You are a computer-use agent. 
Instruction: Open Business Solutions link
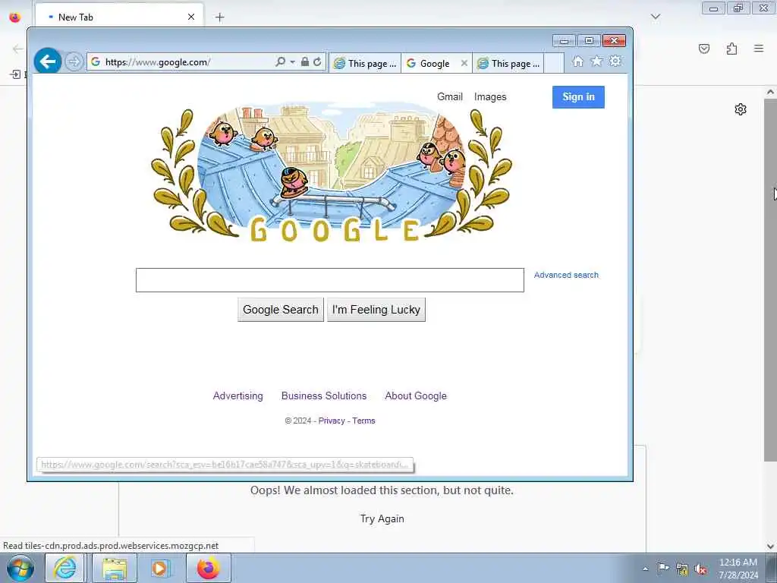click(x=324, y=395)
